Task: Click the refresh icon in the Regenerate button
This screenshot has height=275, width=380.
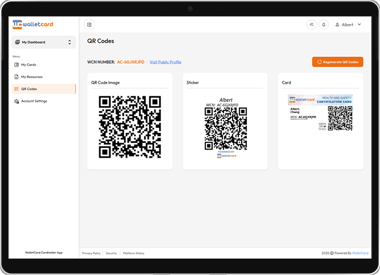Action: coord(319,62)
